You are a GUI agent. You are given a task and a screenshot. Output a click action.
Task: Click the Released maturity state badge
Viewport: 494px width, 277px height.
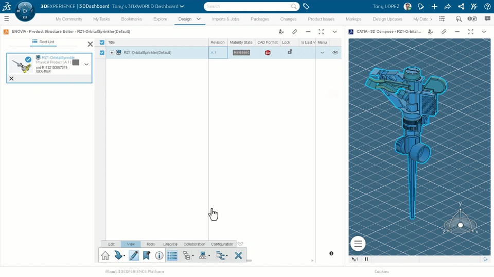click(241, 52)
